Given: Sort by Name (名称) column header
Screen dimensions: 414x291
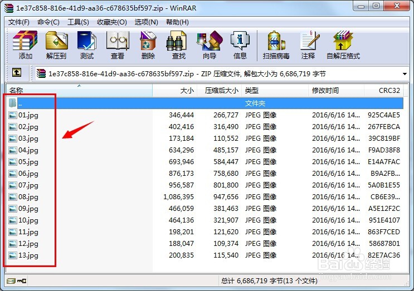Looking at the screenshot, I should (x=79, y=90).
